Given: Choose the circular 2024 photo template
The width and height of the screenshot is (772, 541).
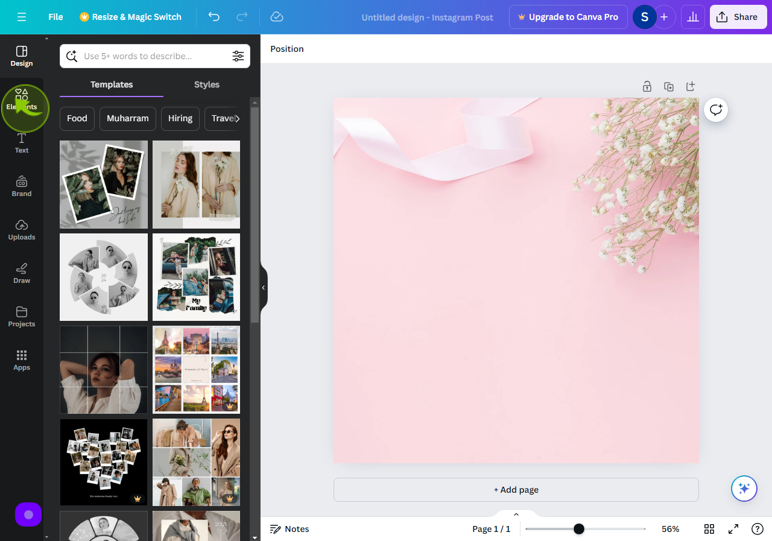Looking at the screenshot, I should (104, 277).
